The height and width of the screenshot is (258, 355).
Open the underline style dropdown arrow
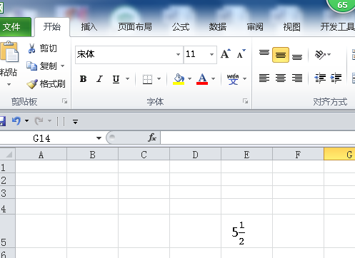127,78
